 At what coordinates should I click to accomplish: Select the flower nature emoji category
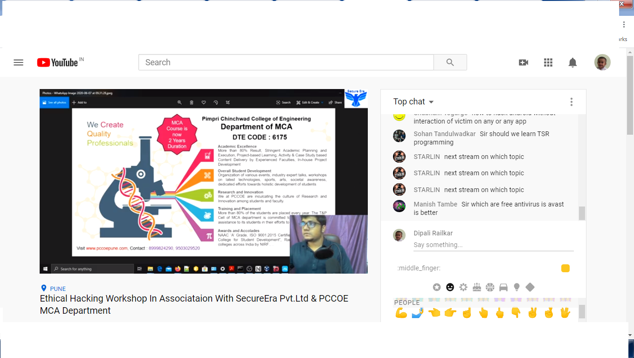(463, 287)
